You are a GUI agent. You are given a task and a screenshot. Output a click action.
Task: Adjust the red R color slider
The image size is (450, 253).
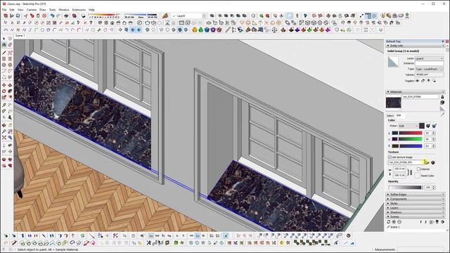point(410,133)
